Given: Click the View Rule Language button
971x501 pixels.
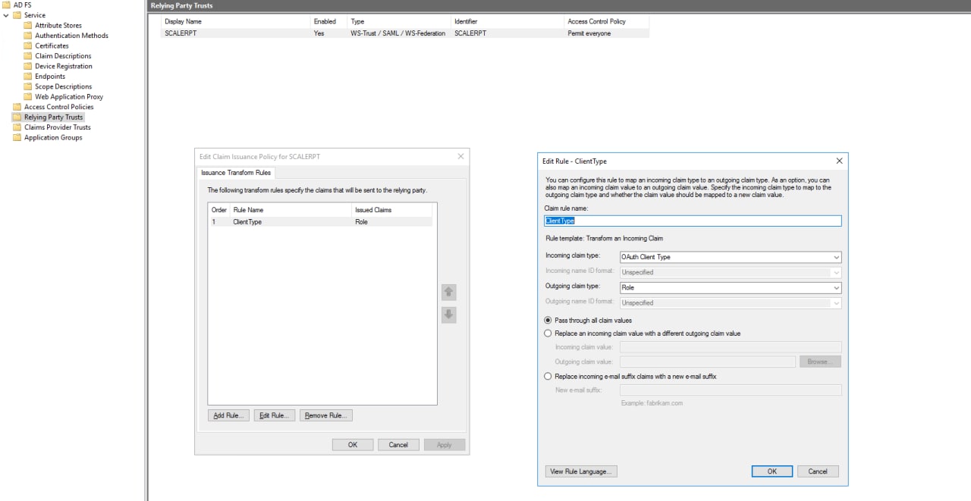Looking at the screenshot, I should pos(580,471).
